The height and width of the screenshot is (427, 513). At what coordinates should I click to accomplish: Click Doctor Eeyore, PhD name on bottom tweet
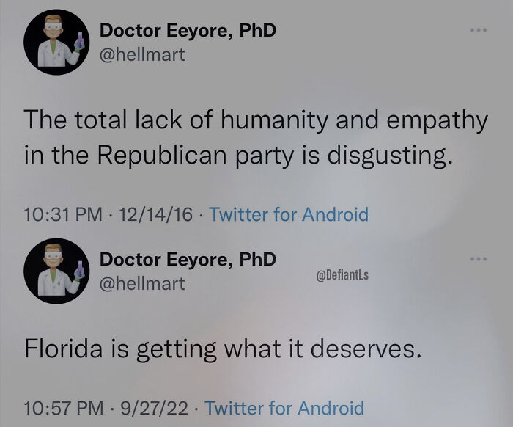point(188,259)
